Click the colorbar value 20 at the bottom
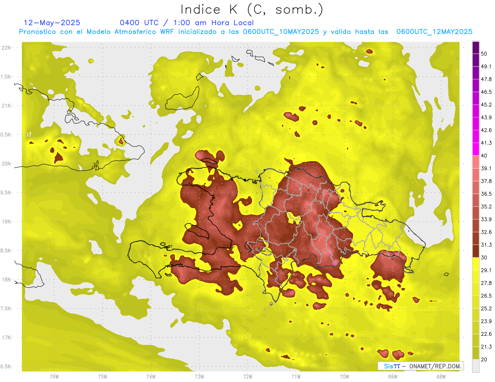Screen dimensions: 495x382 [484, 360]
